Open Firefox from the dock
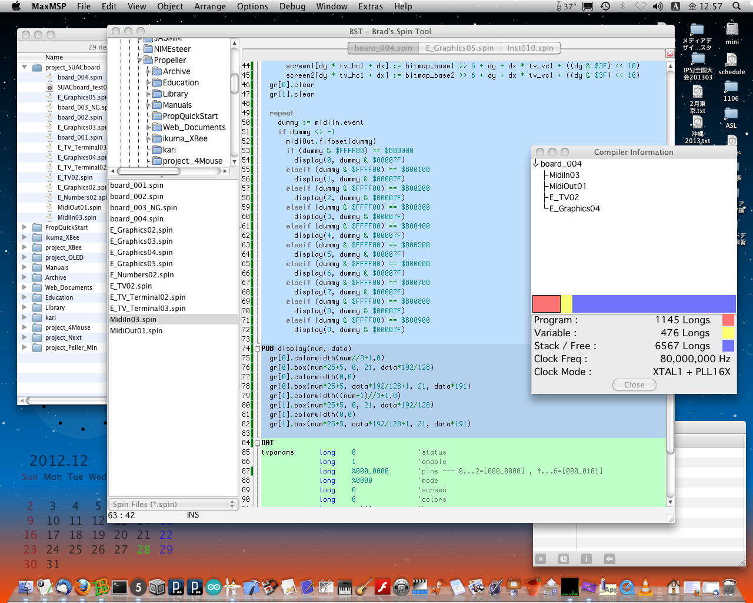 click(82, 587)
